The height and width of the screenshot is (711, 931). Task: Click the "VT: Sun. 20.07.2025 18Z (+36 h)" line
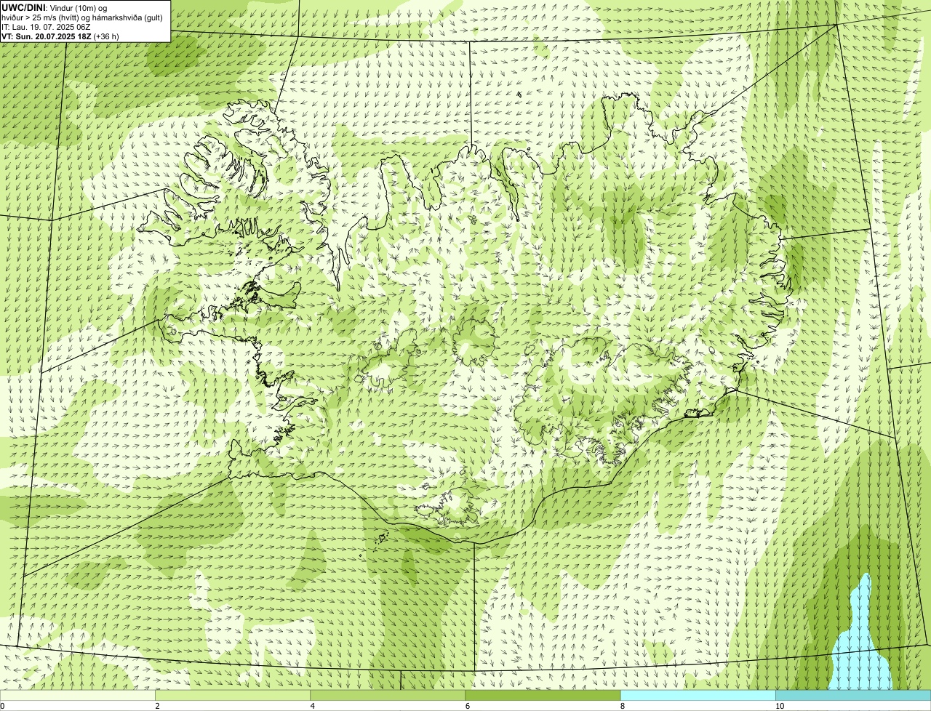[60, 36]
